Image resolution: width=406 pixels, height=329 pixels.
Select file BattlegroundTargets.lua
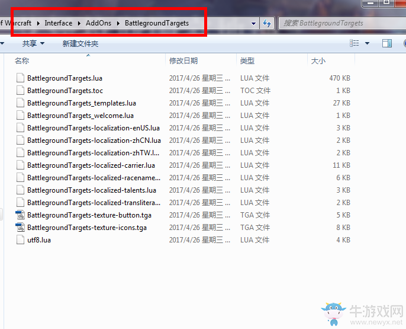pyautogui.click(x=65, y=78)
